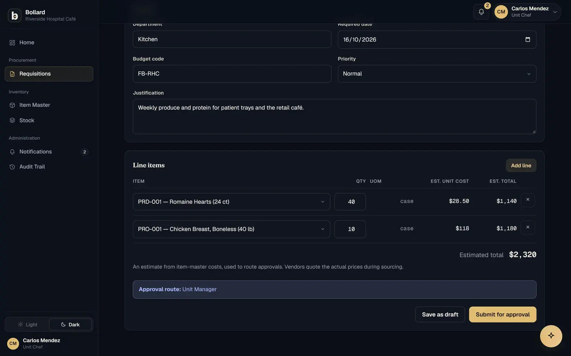
Task: Click the CM avatar in sidebar footer
Action: point(13,344)
